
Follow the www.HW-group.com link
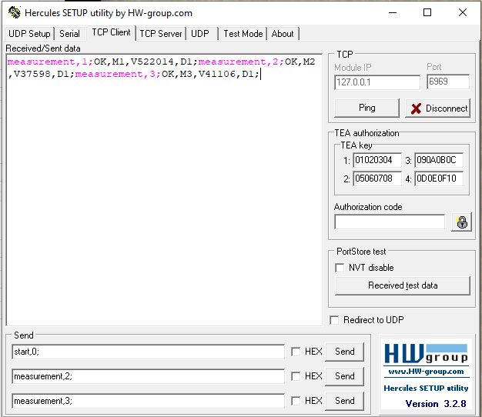point(426,372)
